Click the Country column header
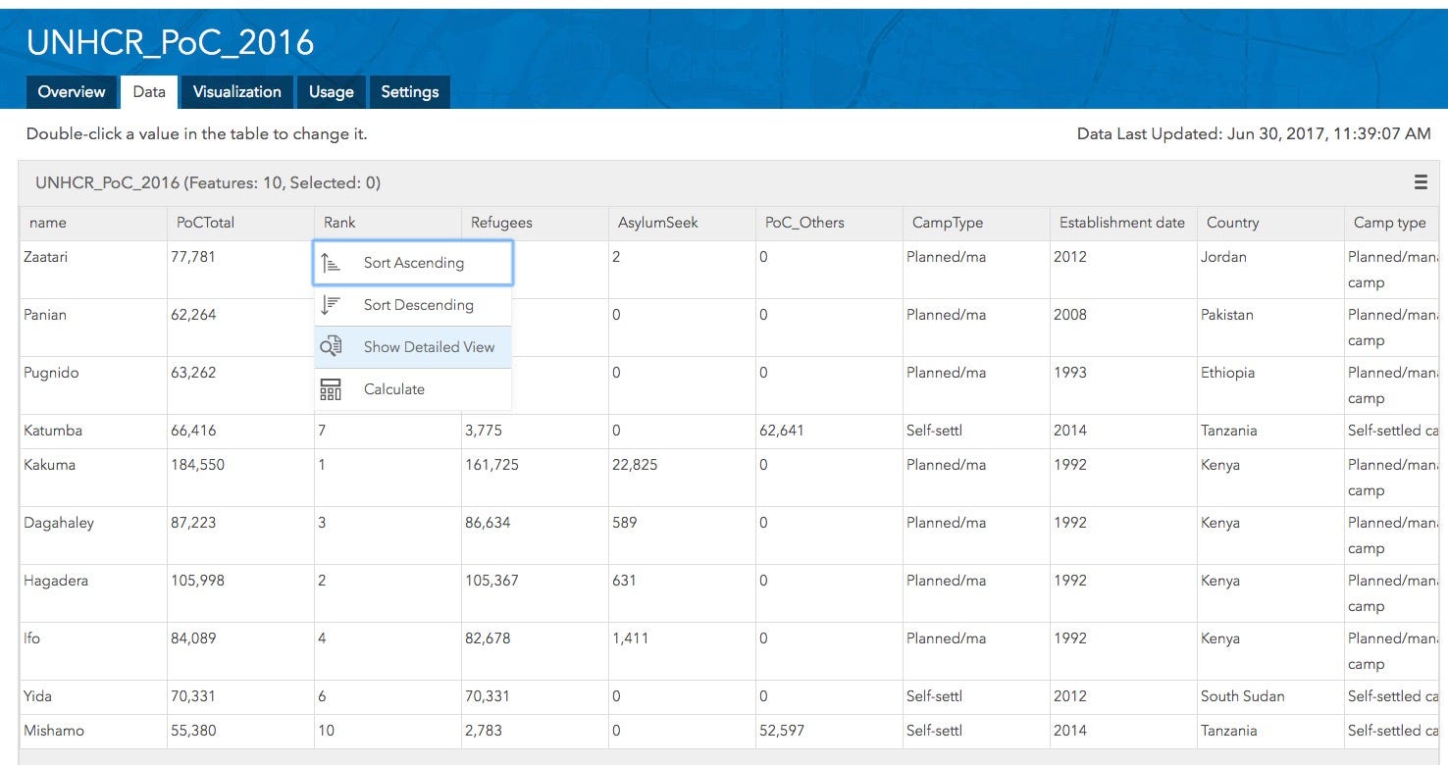 (1270, 223)
